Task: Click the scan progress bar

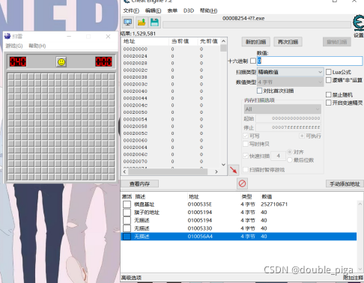Action: 257,25
